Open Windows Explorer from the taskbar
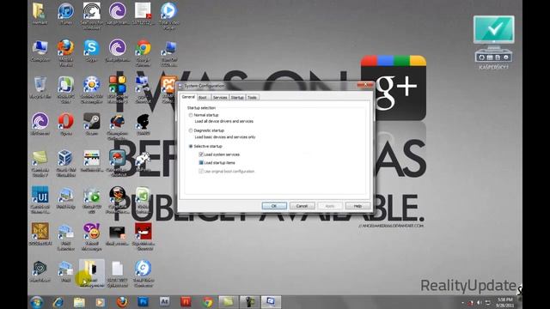Screen dimensions: 550x309 (79, 302)
